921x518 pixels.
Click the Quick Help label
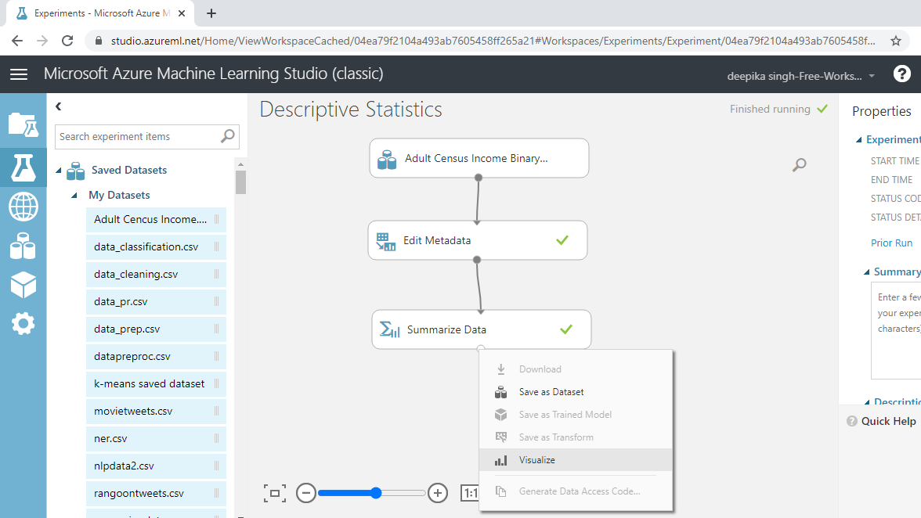pyautogui.click(x=888, y=421)
